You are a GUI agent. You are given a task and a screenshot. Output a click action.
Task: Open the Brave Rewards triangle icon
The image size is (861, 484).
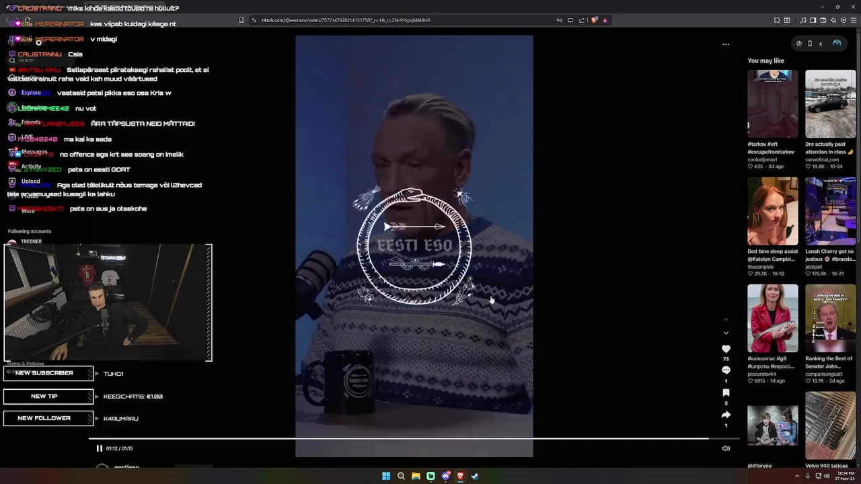tap(605, 20)
